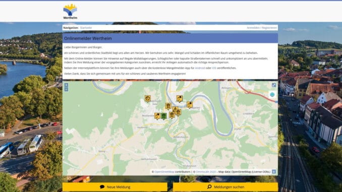Zoom out the map with minus button
The height and width of the screenshot is (192, 342).
pos(66,89)
